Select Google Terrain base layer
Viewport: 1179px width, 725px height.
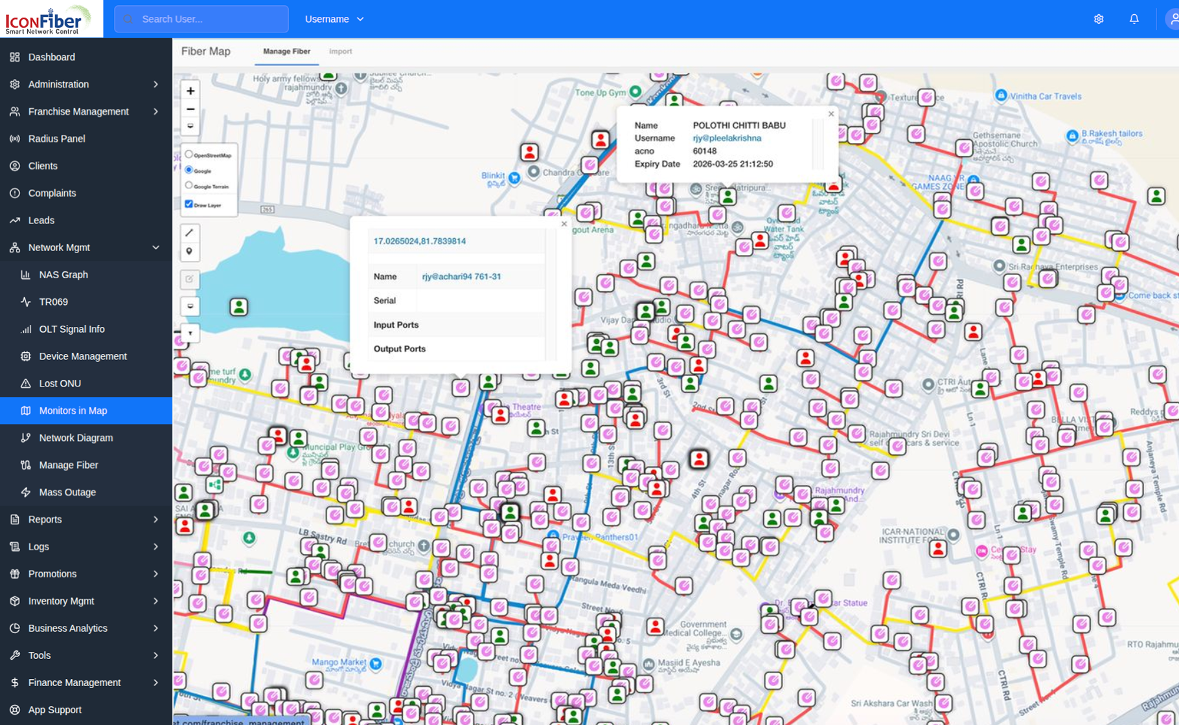tap(189, 186)
